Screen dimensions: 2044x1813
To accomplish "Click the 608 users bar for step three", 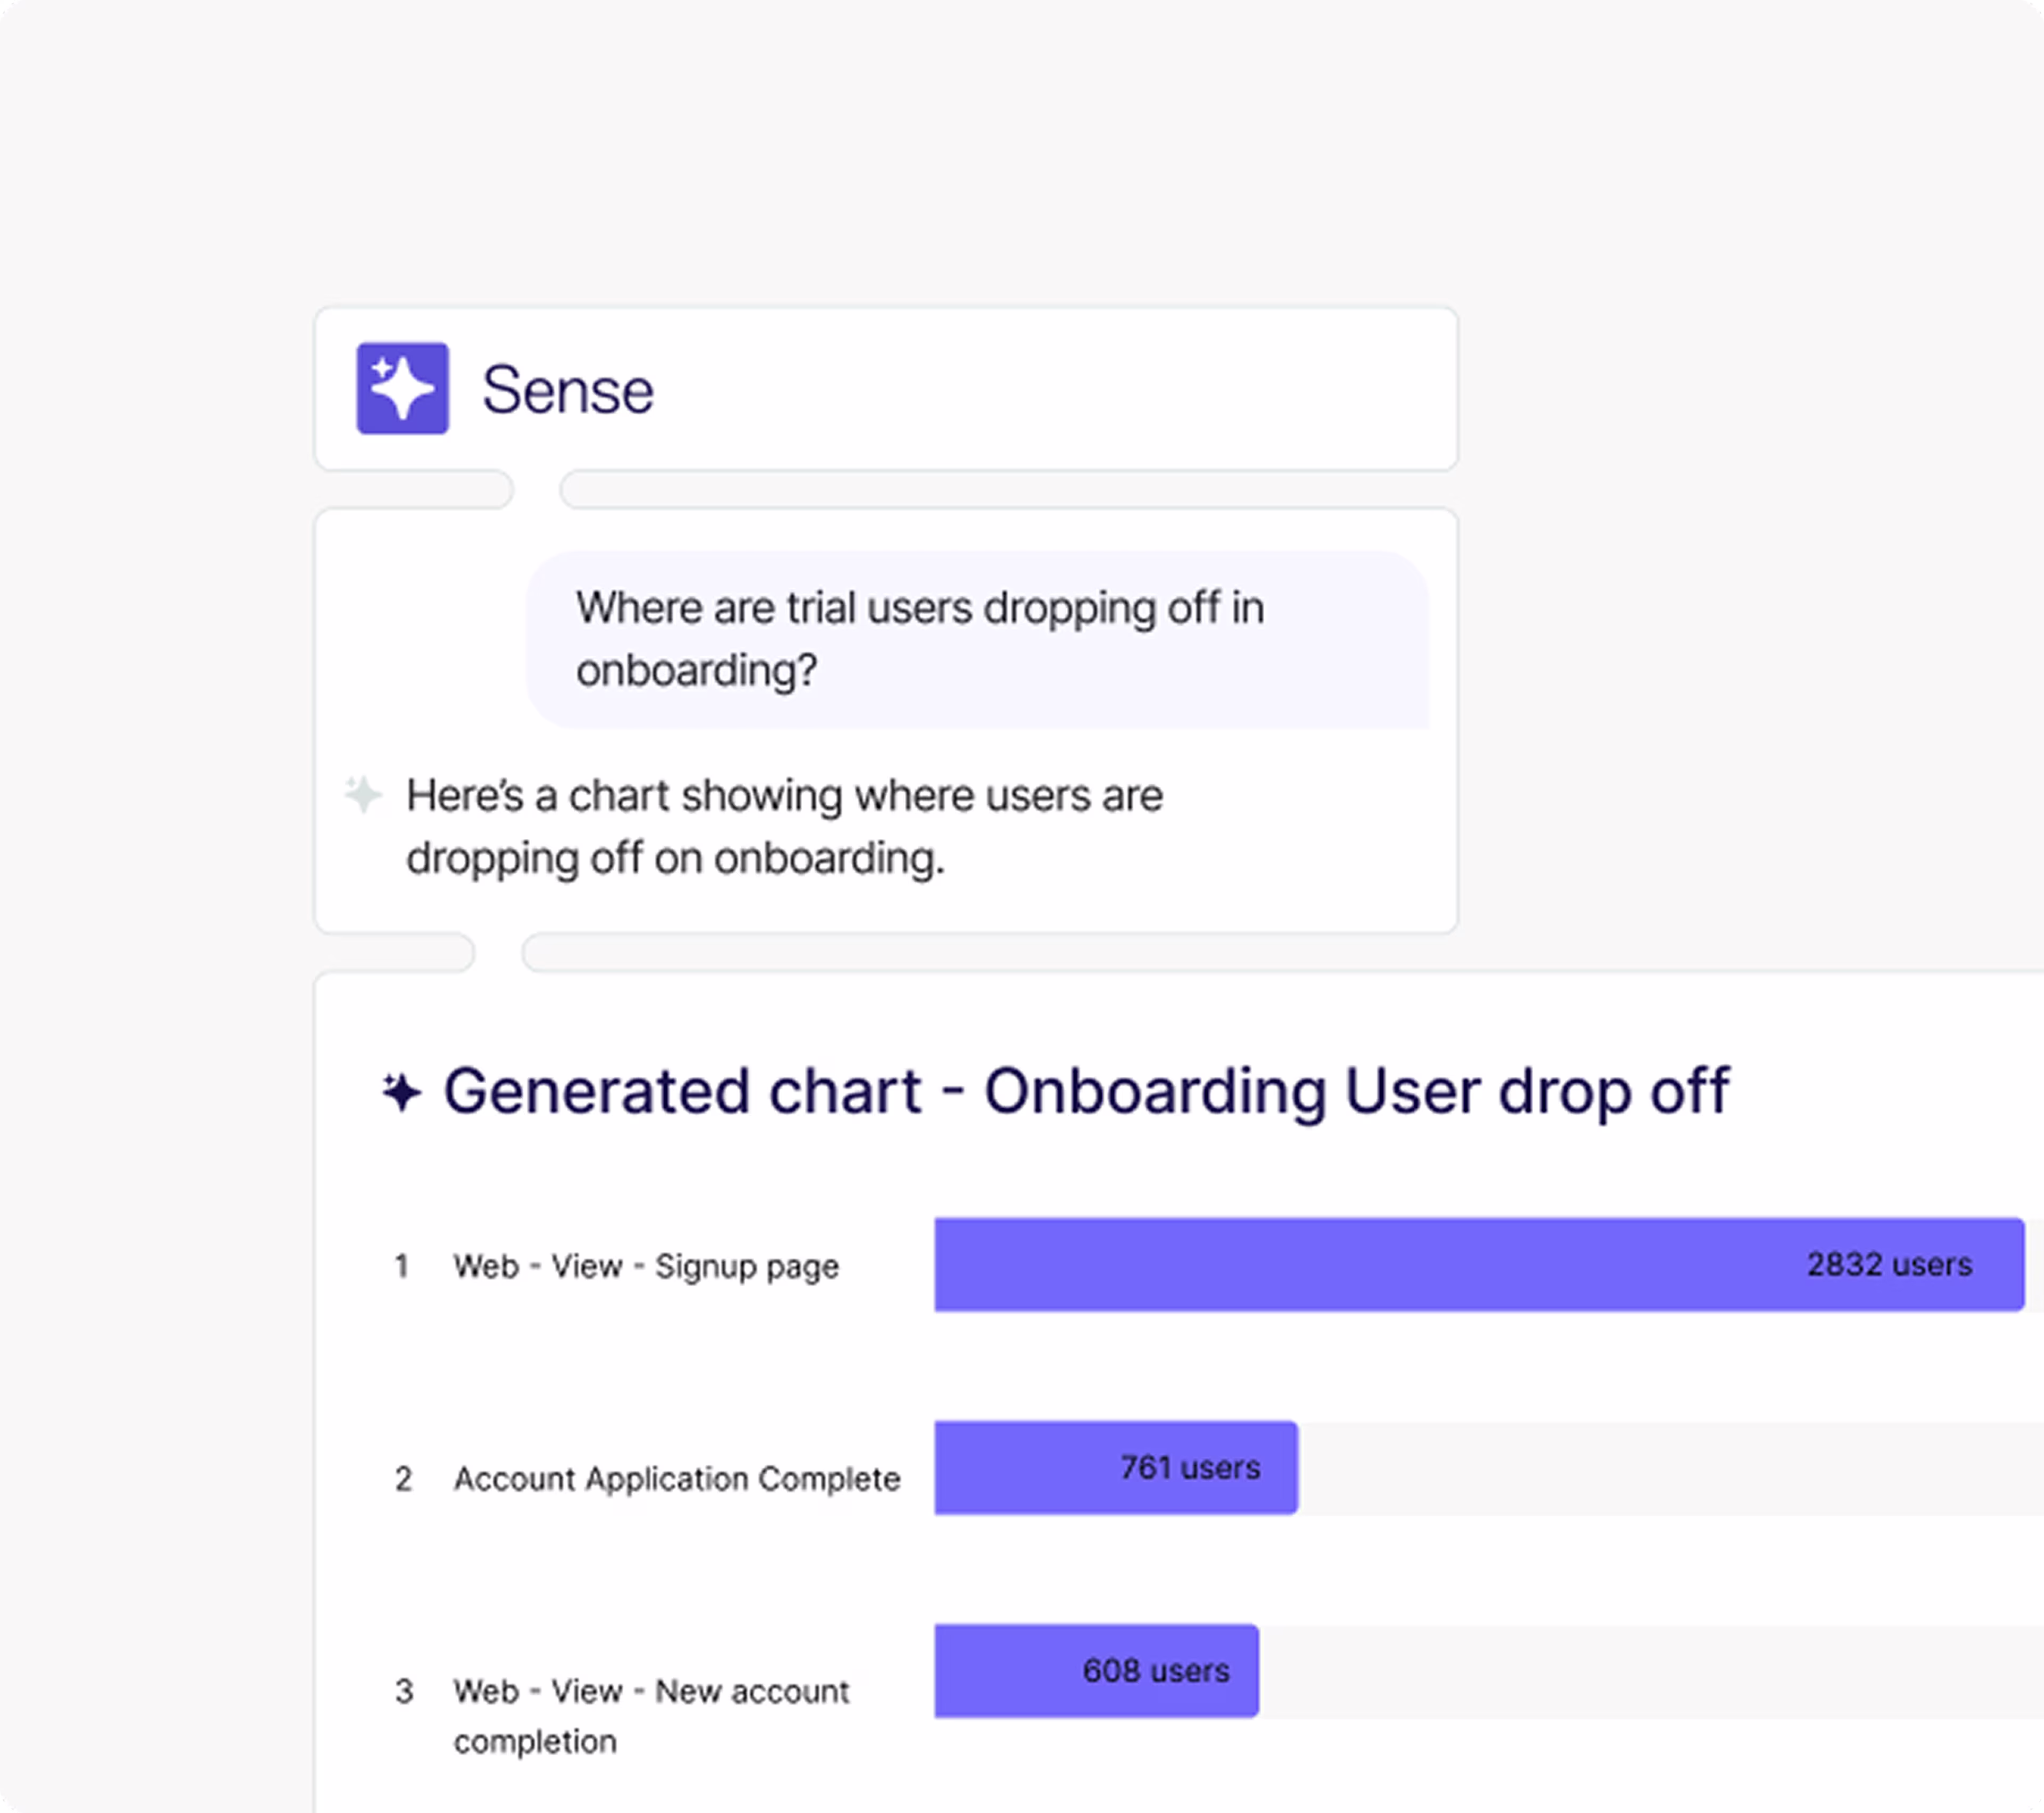I will pyautogui.click(x=1095, y=1670).
